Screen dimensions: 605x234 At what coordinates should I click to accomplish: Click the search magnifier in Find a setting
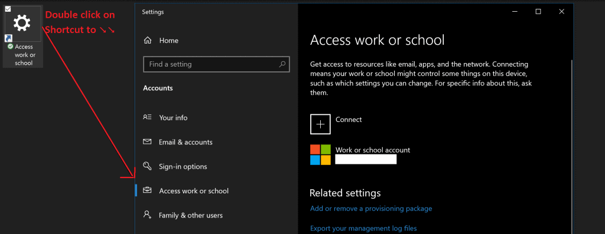tap(282, 64)
